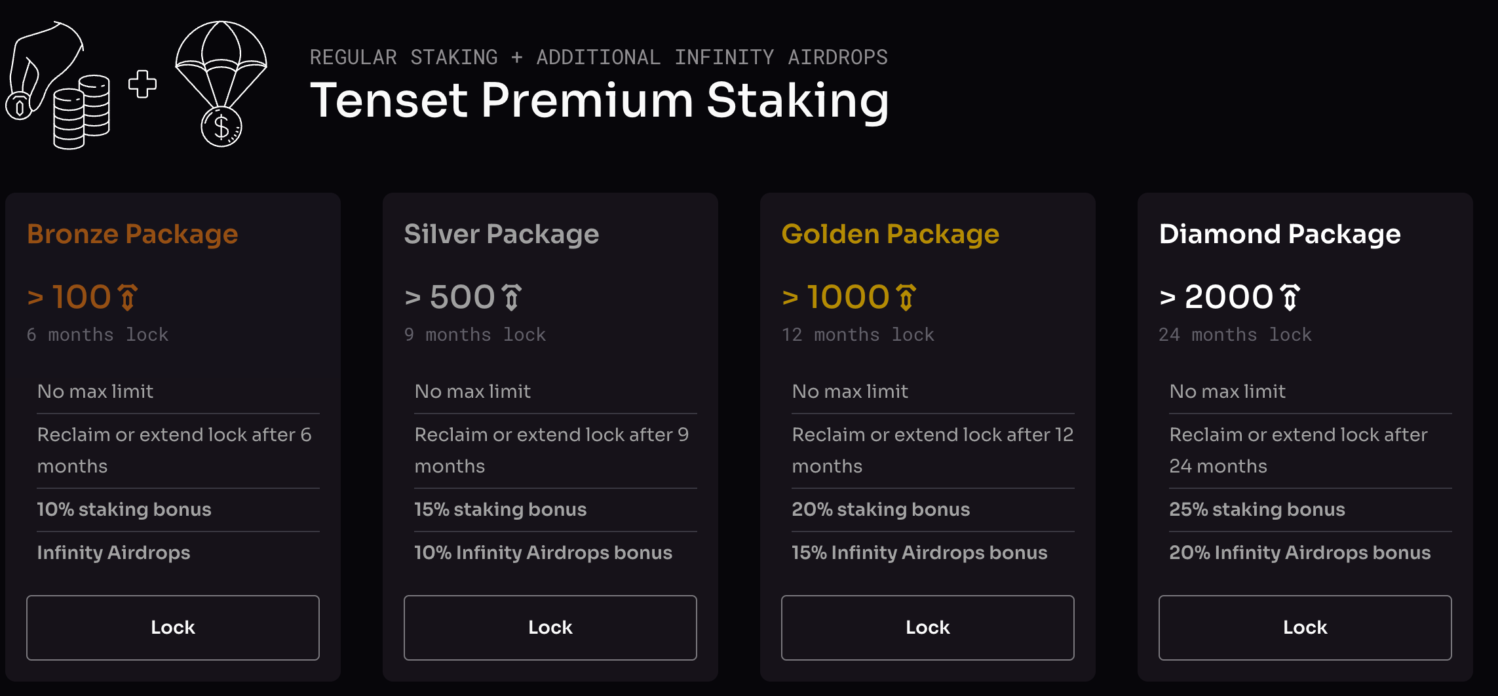Lock the Bronze Package
Viewport: 1498px width, 696px height.
click(x=173, y=627)
